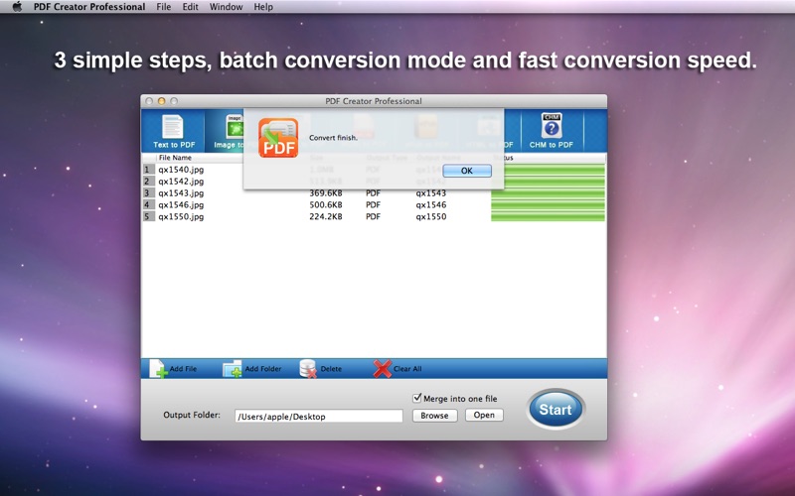Toggle Merge into one file checkbox
The height and width of the screenshot is (496, 795).
point(417,398)
